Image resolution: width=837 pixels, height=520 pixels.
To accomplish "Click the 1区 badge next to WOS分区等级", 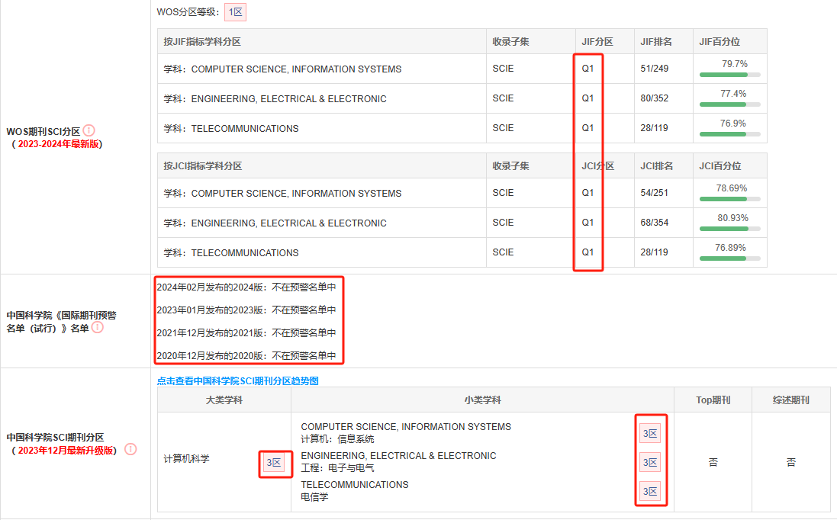I will (x=236, y=11).
